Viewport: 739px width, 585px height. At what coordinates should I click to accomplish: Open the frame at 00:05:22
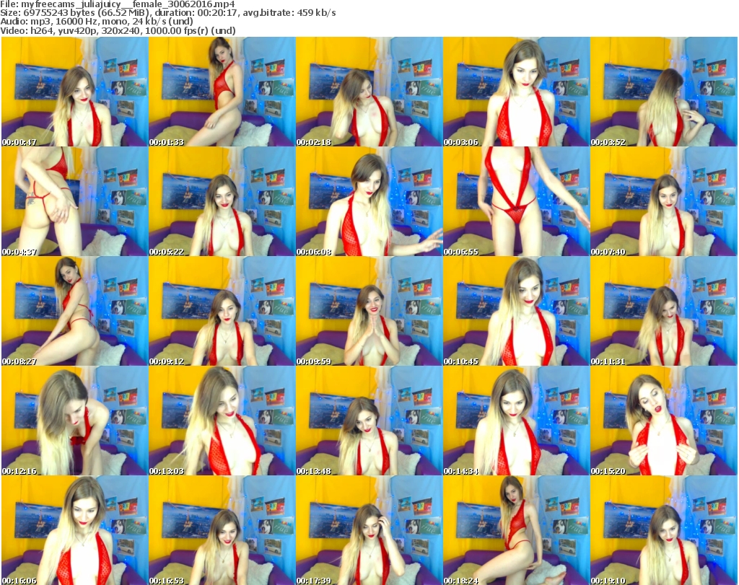coord(222,201)
